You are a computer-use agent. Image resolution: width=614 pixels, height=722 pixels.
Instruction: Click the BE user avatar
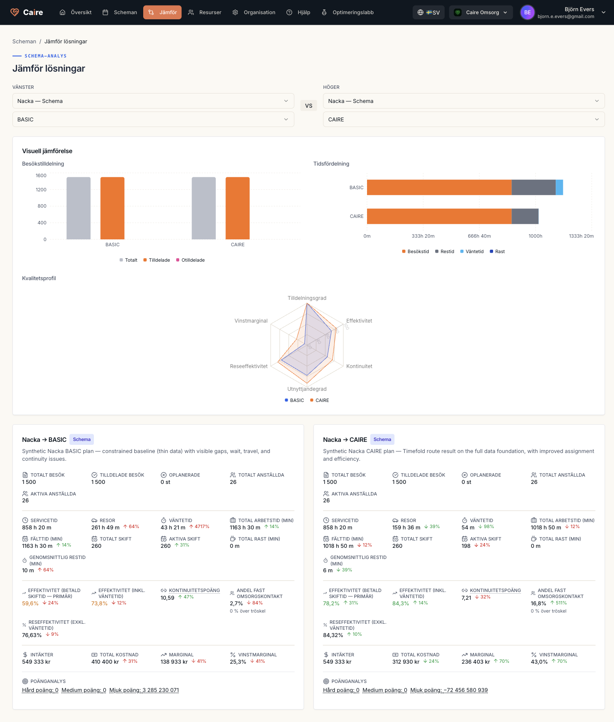point(527,12)
